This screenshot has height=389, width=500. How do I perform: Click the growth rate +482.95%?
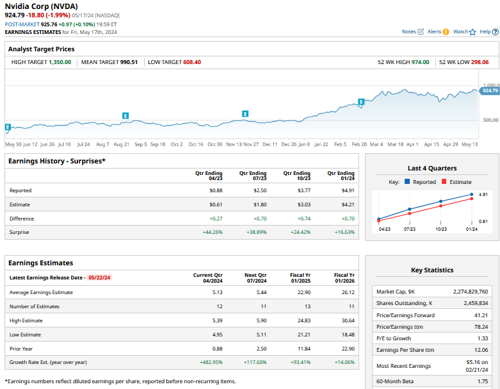[x=211, y=362]
